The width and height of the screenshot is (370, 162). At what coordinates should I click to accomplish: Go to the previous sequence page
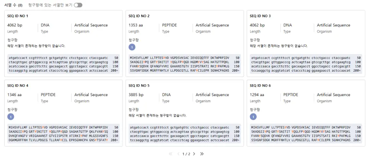[178, 154]
